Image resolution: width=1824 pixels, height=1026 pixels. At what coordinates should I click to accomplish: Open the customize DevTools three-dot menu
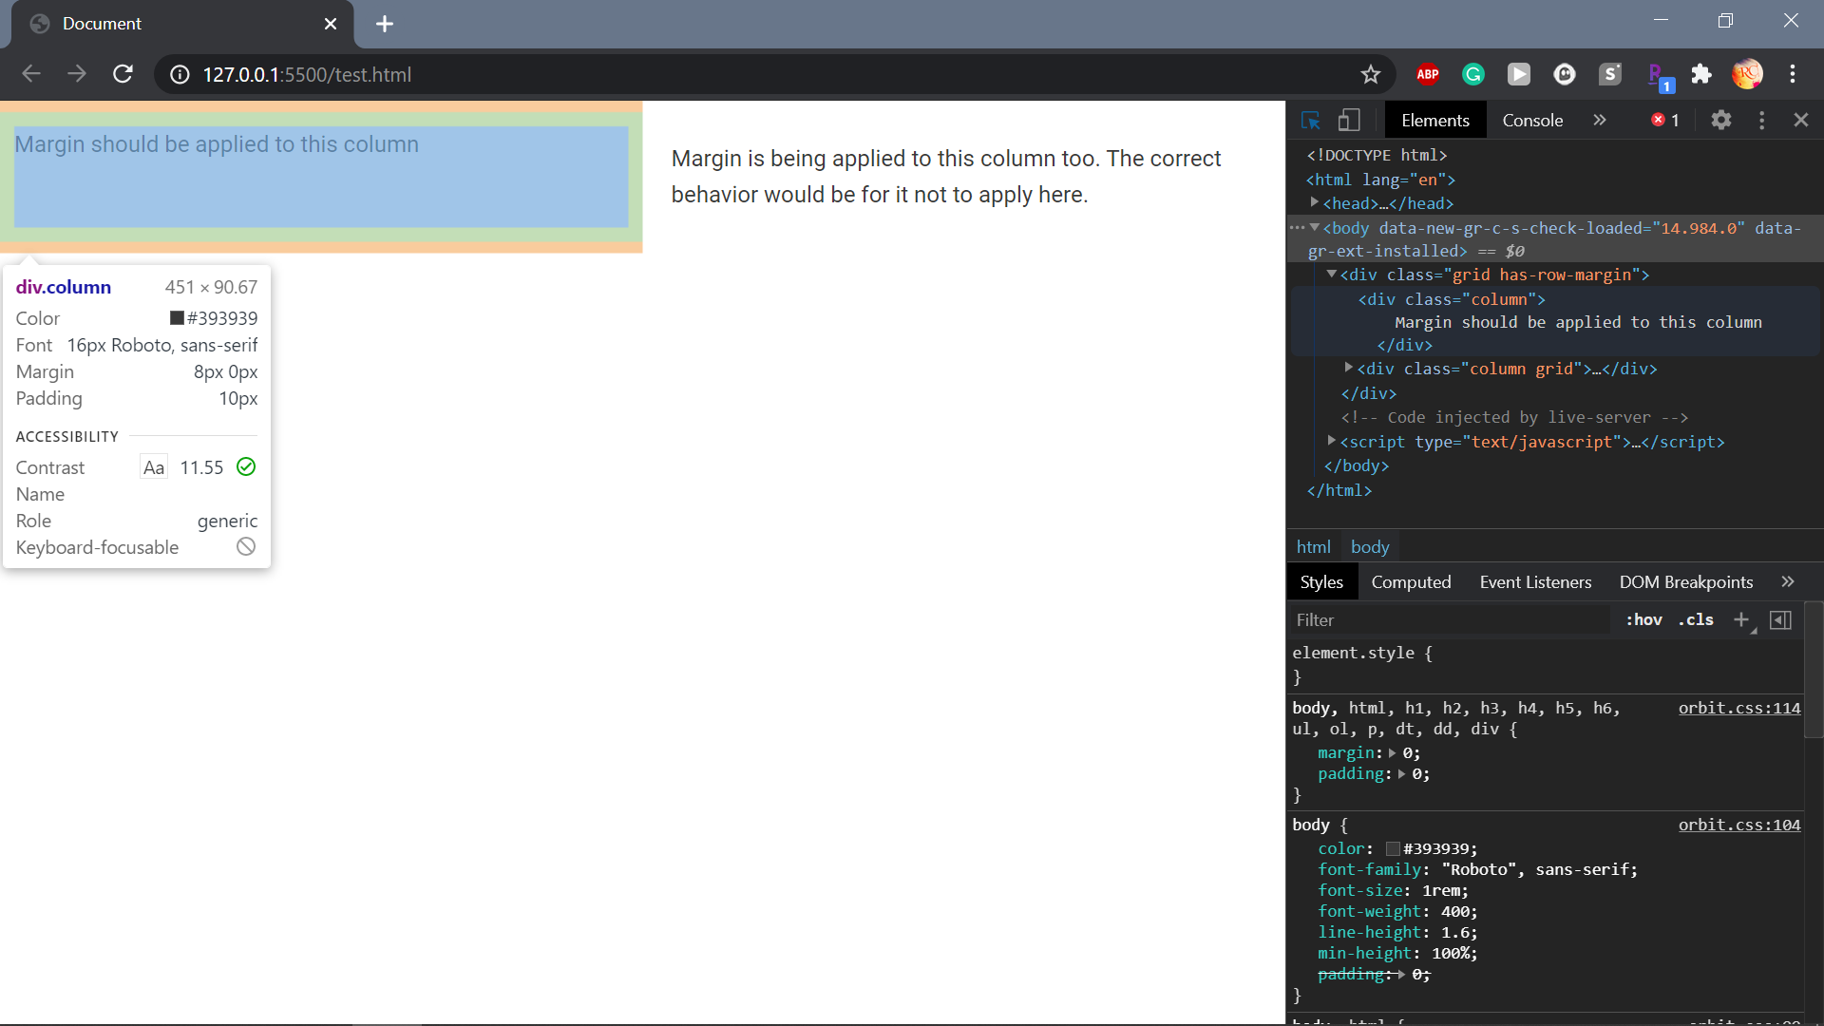coord(1760,120)
